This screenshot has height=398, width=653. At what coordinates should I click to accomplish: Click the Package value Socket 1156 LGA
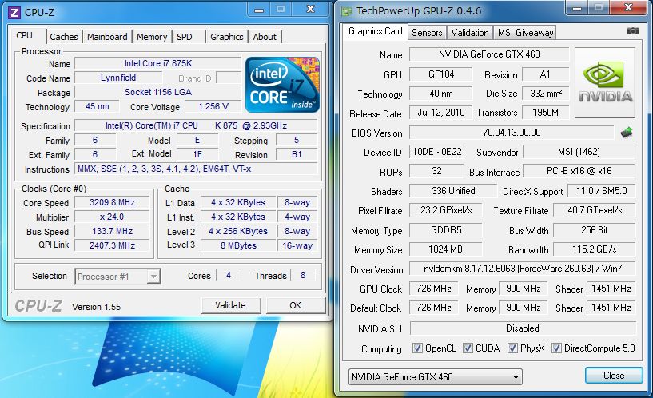157,92
